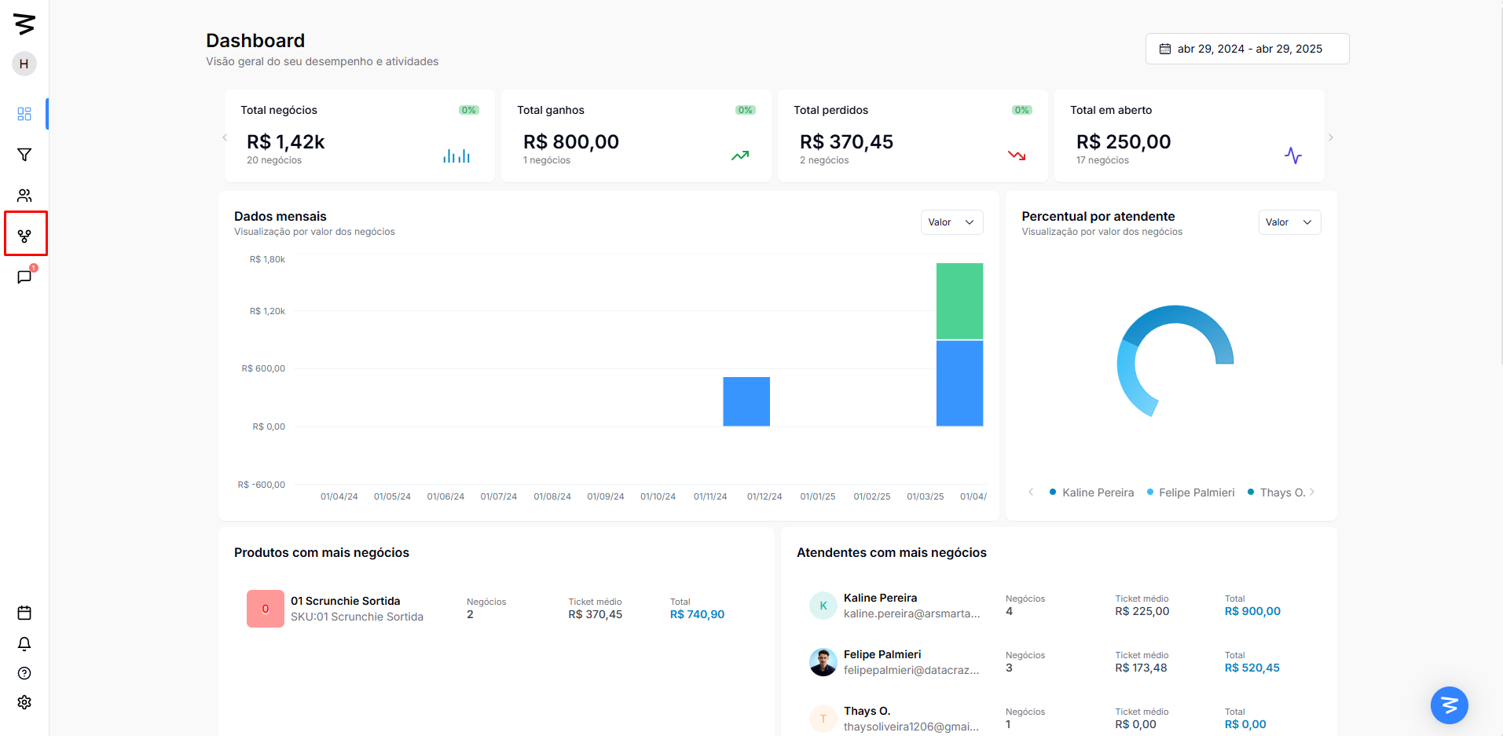Image resolution: width=1503 pixels, height=736 pixels.
Task: Open the Valor dropdown in Percentual por atendente
Action: [x=1289, y=222]
